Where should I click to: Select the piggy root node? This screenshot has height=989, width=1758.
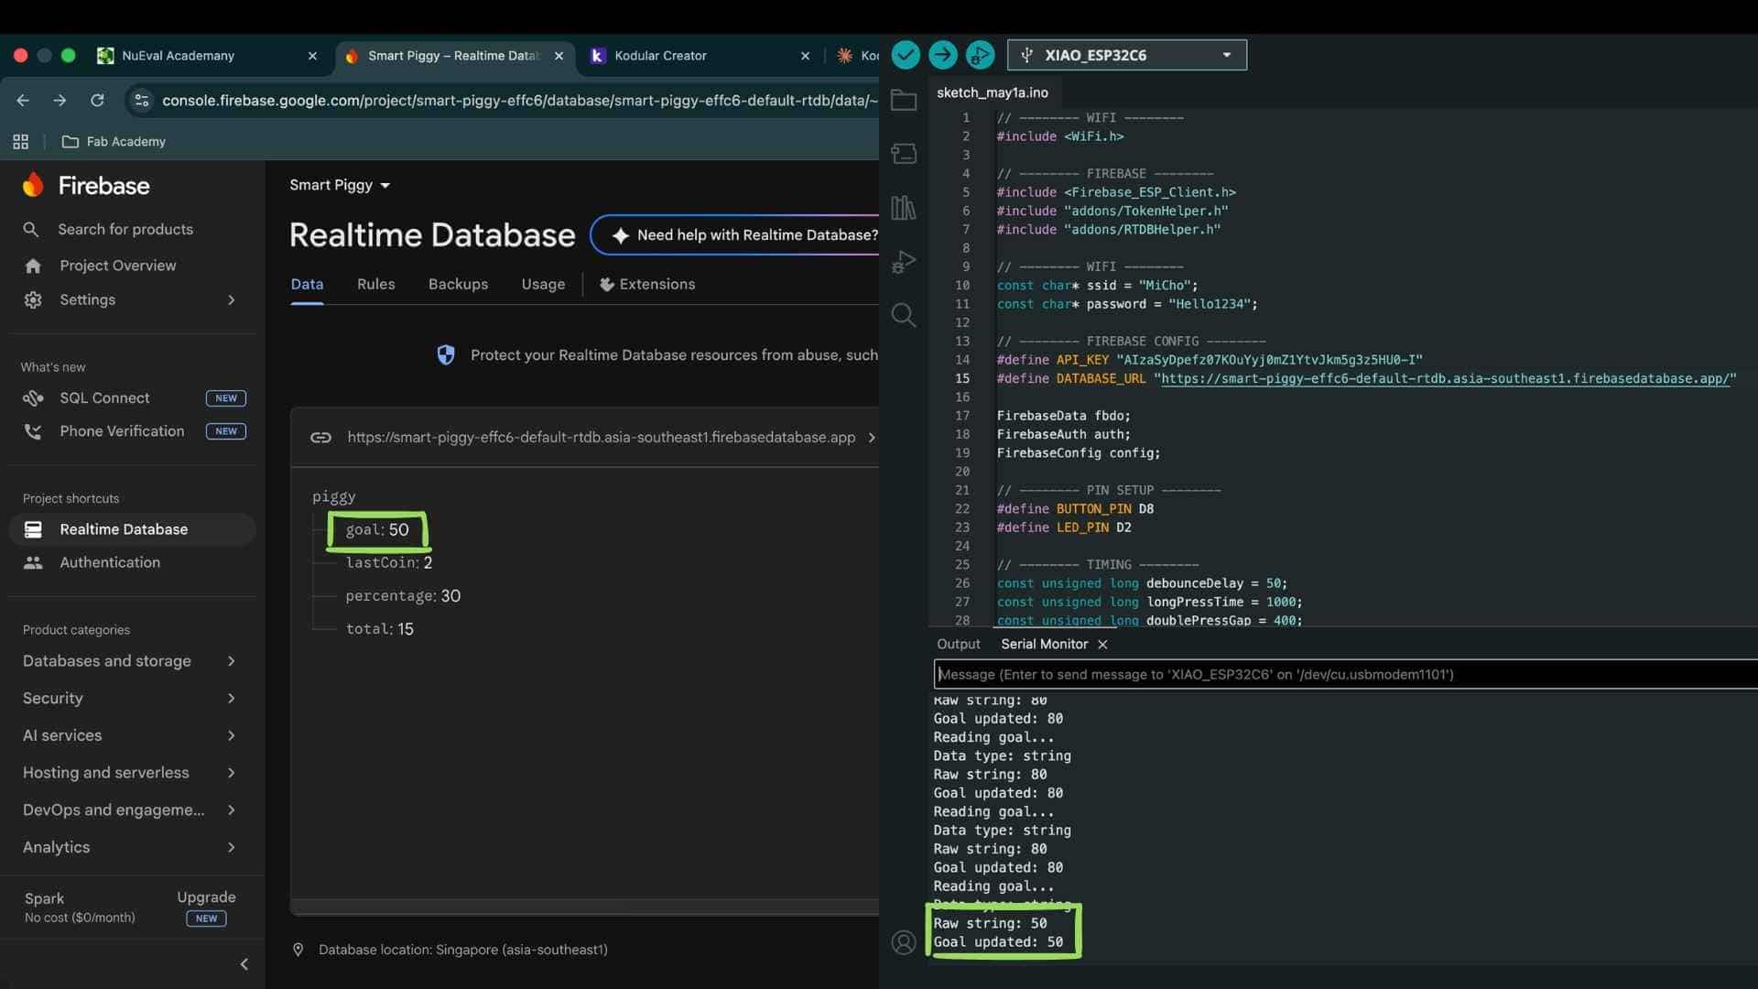(x=334, y=497)
